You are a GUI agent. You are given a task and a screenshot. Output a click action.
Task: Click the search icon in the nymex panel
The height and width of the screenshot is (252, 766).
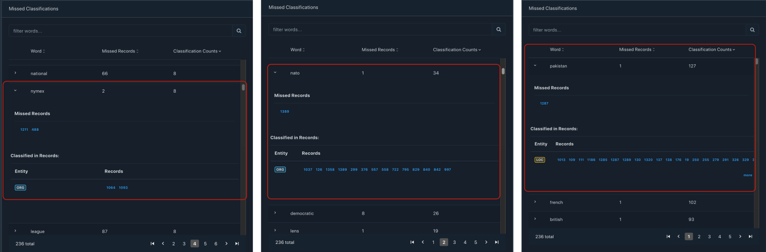click(x=239, y=31)
